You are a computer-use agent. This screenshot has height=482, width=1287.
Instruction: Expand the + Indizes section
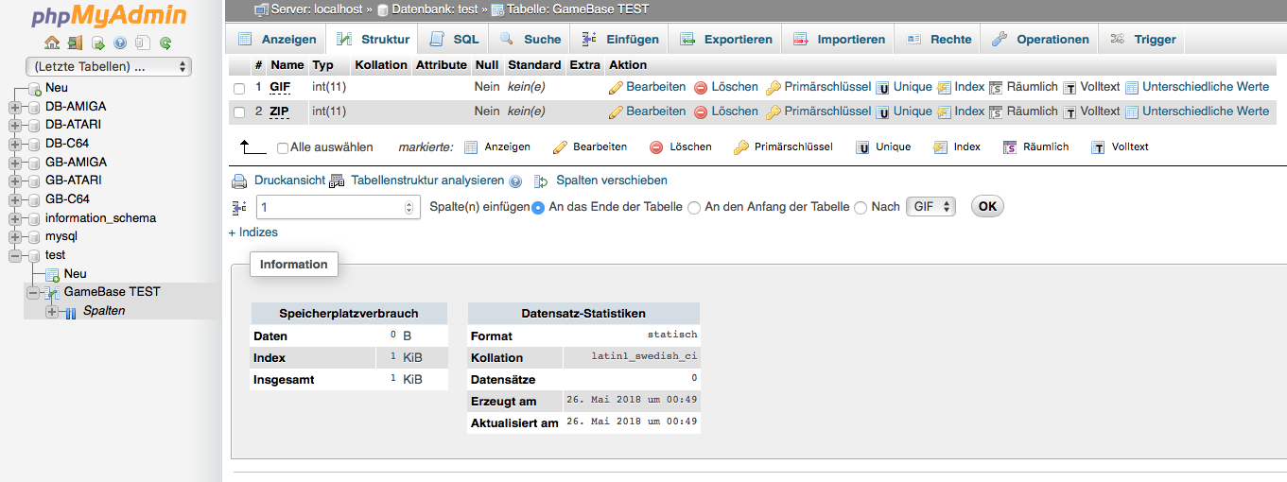click(253, 232)
